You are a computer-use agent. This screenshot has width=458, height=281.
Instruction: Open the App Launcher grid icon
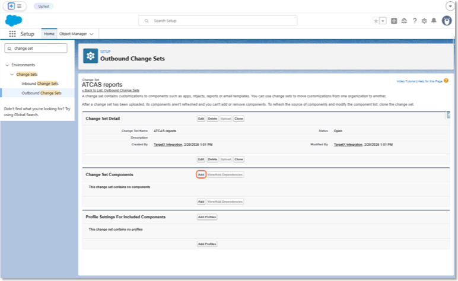coord(12,34)
